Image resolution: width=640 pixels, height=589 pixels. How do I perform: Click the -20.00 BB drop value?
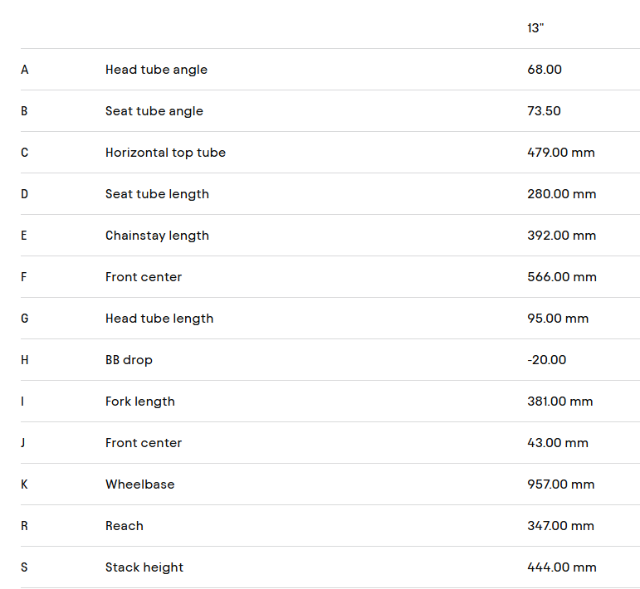[546, 360]
